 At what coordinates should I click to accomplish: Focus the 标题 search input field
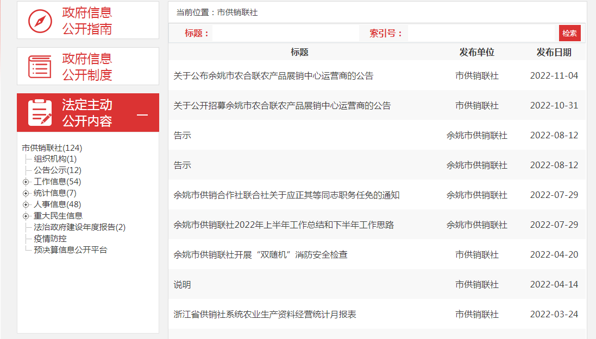coord(285,34)
